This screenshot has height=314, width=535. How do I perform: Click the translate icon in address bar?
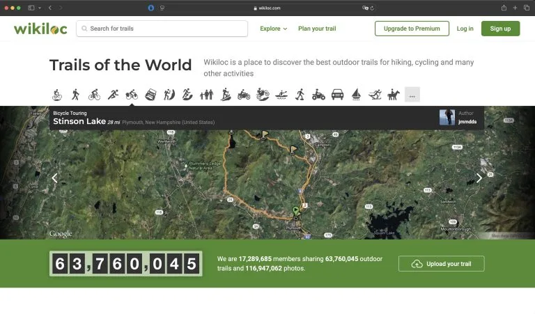coord(365,8)
